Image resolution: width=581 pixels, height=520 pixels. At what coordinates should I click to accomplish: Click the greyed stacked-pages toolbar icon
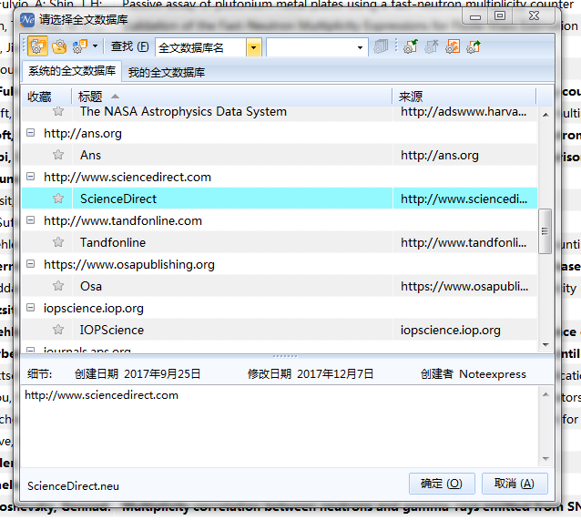(x=381, y=46)
